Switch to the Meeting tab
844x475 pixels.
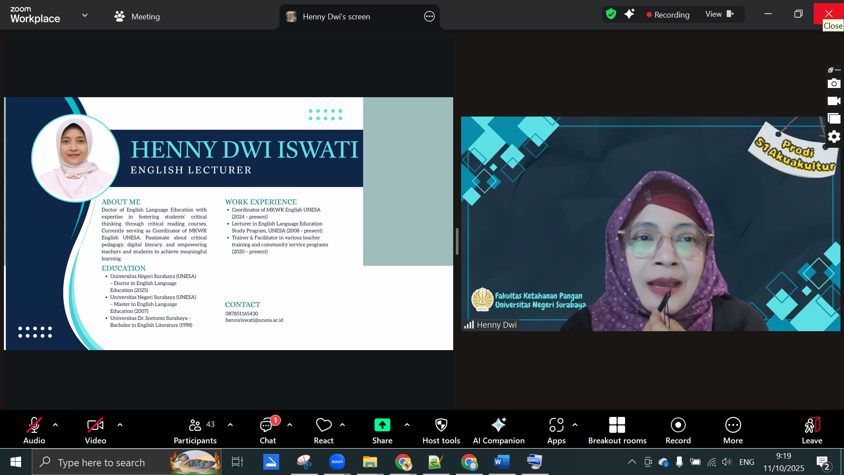click(x=137, y=17)
